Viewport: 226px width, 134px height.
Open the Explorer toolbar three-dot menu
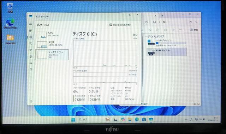(180, 30)
